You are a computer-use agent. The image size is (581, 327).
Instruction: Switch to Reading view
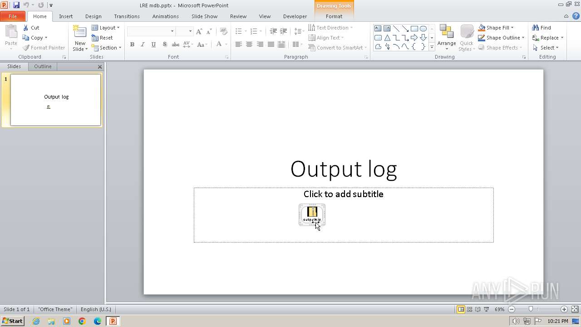coord(478,309)
